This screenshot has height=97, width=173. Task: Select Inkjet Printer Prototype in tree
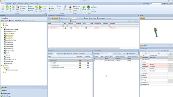click(x=12, y=70)
